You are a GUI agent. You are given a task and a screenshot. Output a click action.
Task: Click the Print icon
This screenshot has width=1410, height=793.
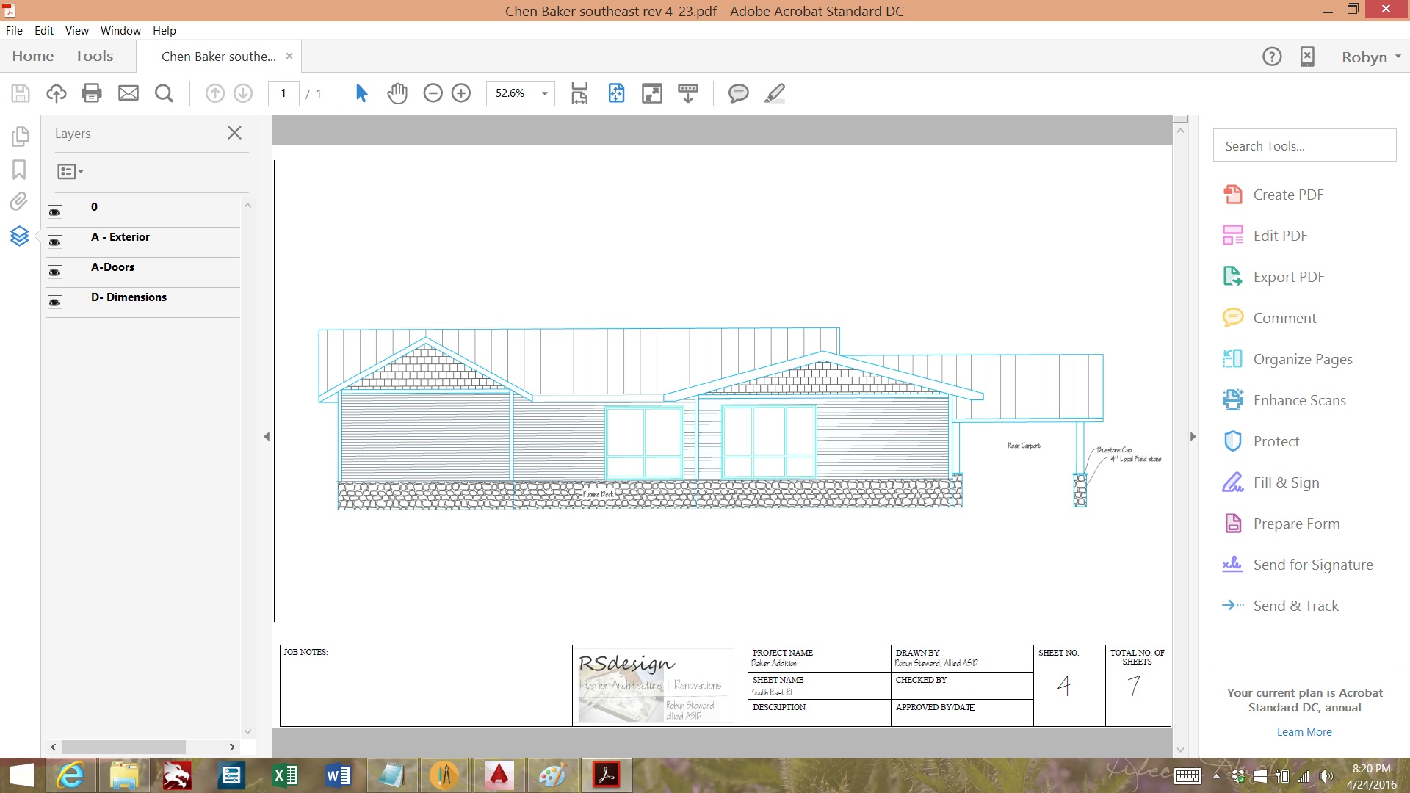pyautogui.click(x=91, y=93)
